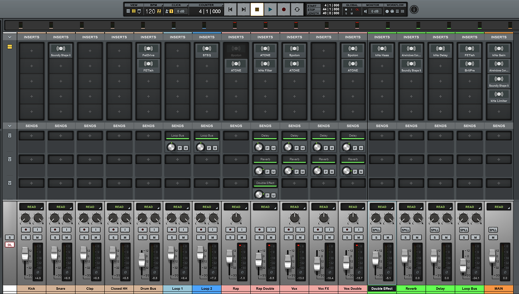This screenshot has height=294, width=519.
Task: Mute the Drum Bus channel
Action: (x=154, y=237)
